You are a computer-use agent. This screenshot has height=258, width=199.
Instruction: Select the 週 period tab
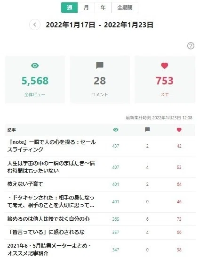[70, 8]
